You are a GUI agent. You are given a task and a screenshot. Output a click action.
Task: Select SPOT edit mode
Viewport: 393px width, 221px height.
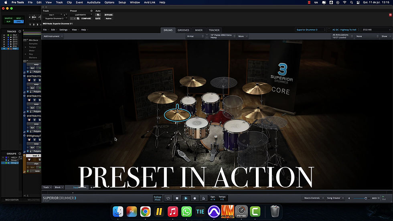tap(18, 18)
